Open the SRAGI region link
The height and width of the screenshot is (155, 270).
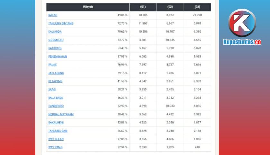pos(52,89)
